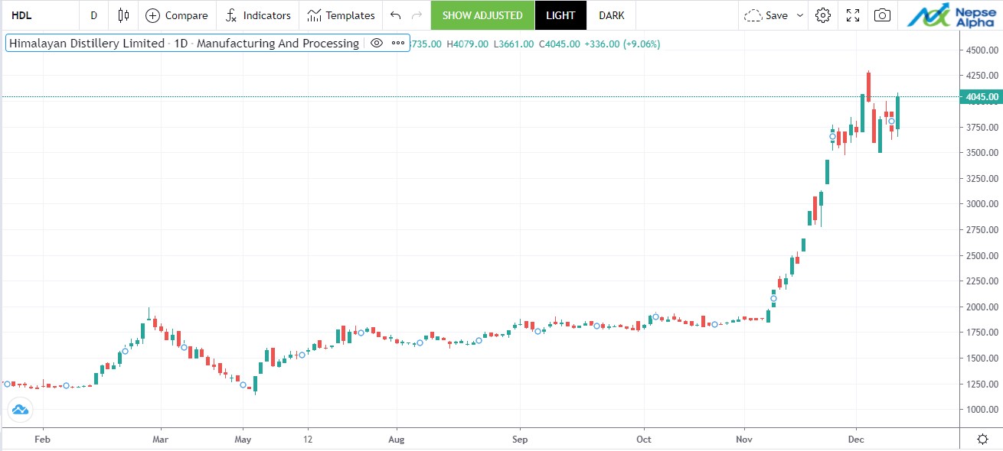Open chart Templates menu
This screenshot has height=451, width=1003.
tap(341, 15)
